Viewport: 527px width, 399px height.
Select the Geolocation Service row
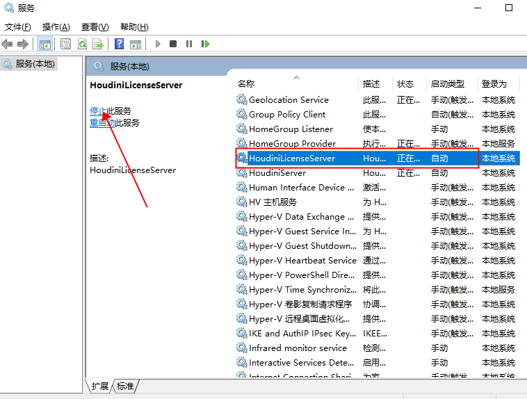pos(378,100)
